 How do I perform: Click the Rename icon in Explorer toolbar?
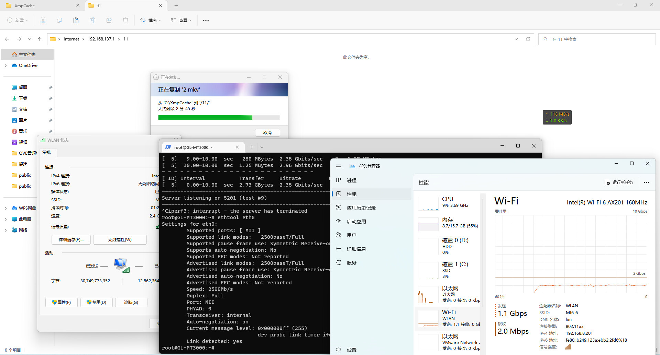coord(92,20)
